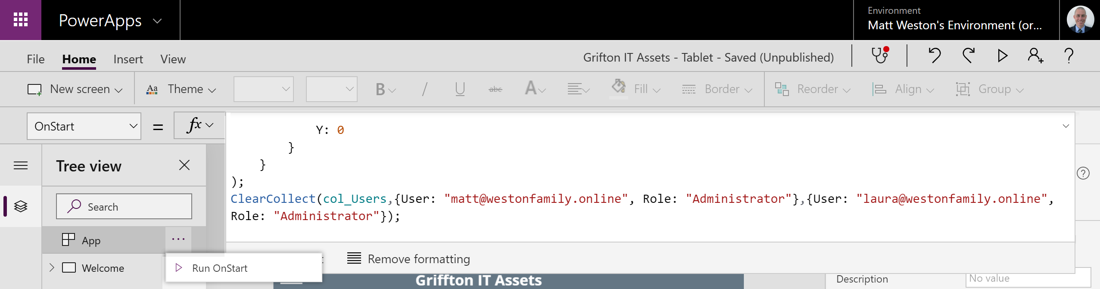Screen dimensions: 1100x289
Task: Open the text alignment options
Action: point(578,89)
